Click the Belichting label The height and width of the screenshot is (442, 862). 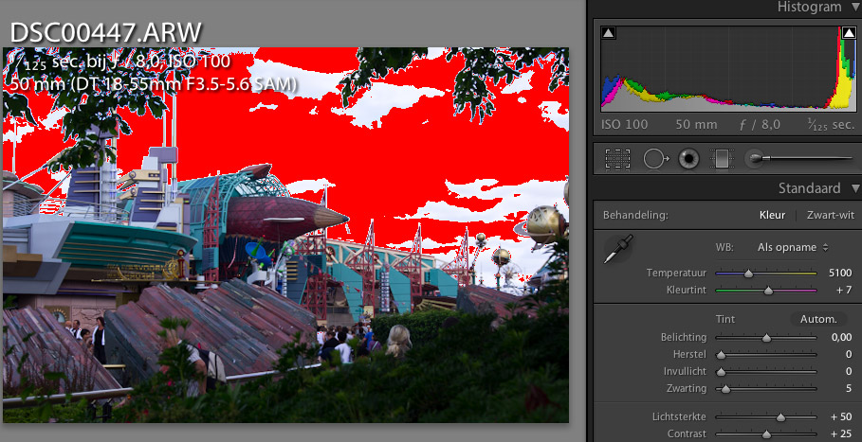[x=684, y=337]
